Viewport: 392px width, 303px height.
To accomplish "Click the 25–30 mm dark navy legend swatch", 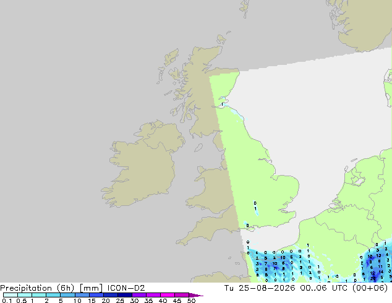I will [x=125, y=295].
